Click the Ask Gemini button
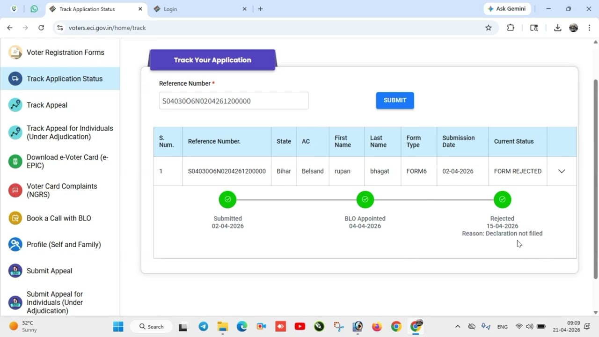This screenshot has height=337, width=599. (507, 9)
